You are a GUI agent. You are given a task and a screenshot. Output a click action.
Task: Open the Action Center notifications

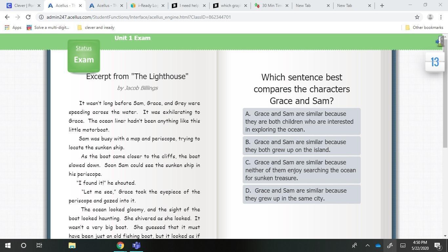click(x=438, y=245)
